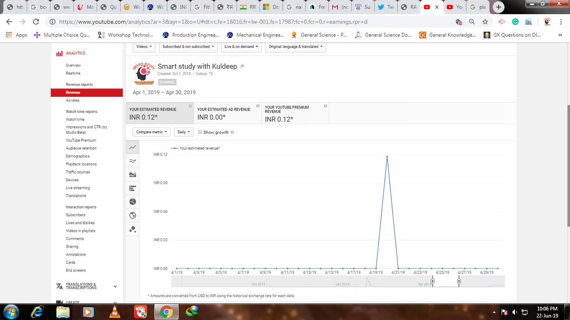570x320 pixels.
Task: Select the YouTube Premium Revenue metric tab
Action: pos(295,113)
